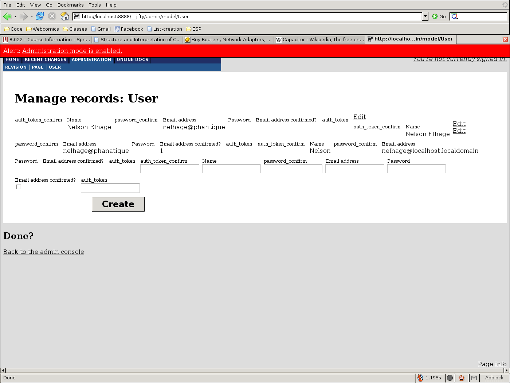Click the Create button
Image resolution: width=510 pixels, height=383 pixels.
[x=118, y=204]
